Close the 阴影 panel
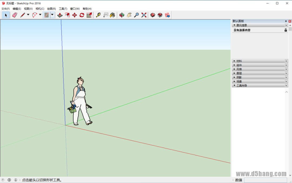The image size is (292, 183). (x=286, y=77)
